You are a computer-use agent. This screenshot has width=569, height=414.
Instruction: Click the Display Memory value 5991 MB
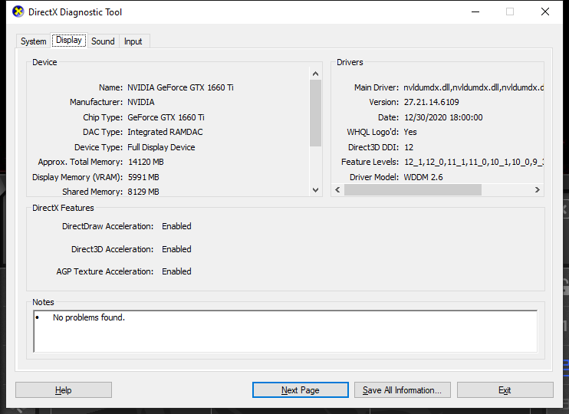(143, 177)
